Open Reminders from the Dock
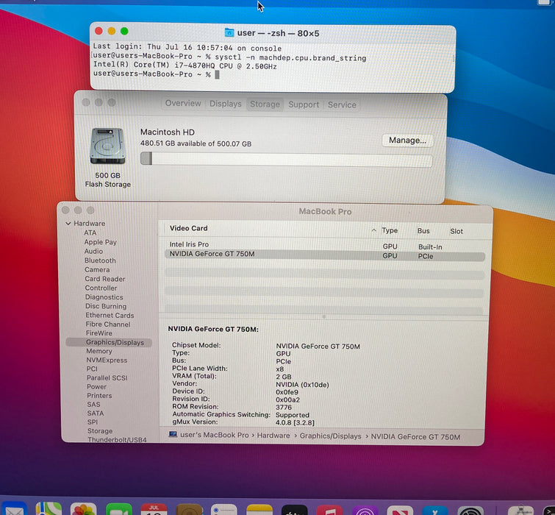Screen dimensions: 555x515 pos(224,510)
